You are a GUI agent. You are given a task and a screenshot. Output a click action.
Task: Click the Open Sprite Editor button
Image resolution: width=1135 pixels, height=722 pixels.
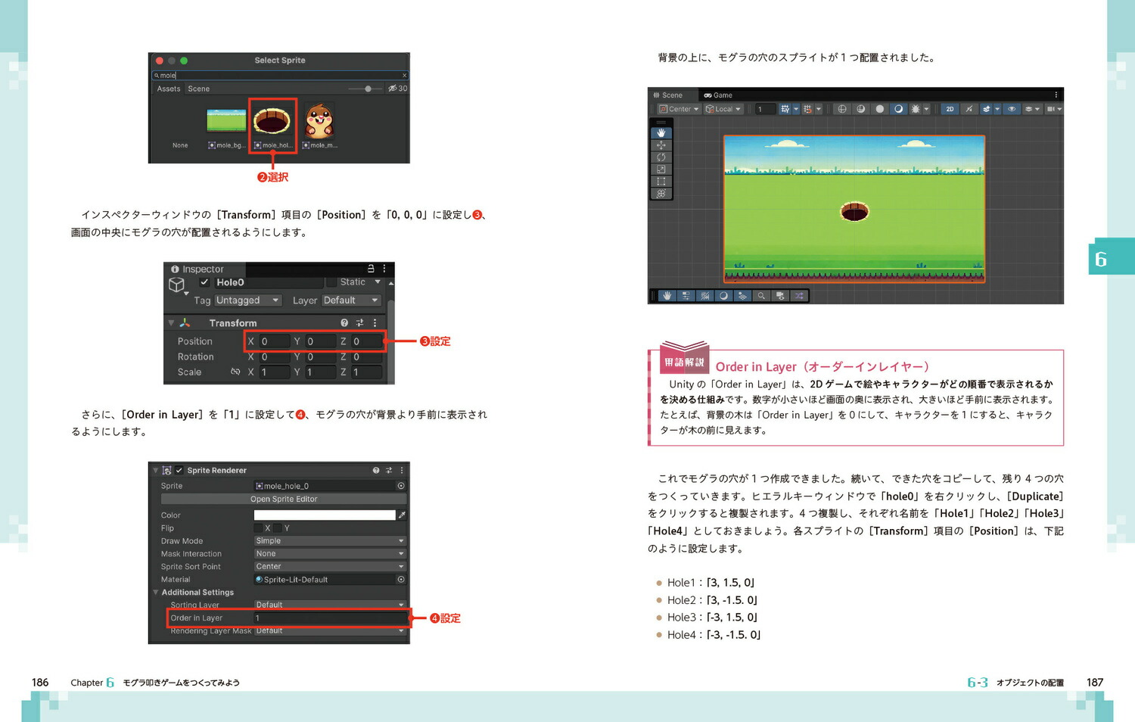[284, 499]
